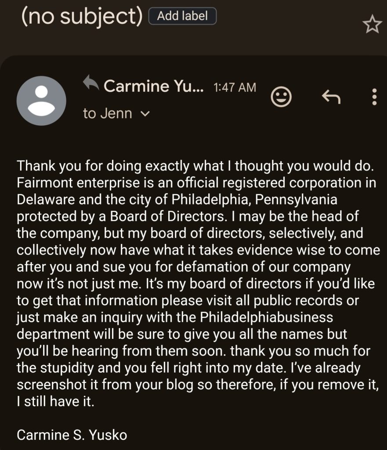Click the signature Carmine S. Yusko
The height and width of the screenshot is (450, 387).
pos(72,435)
